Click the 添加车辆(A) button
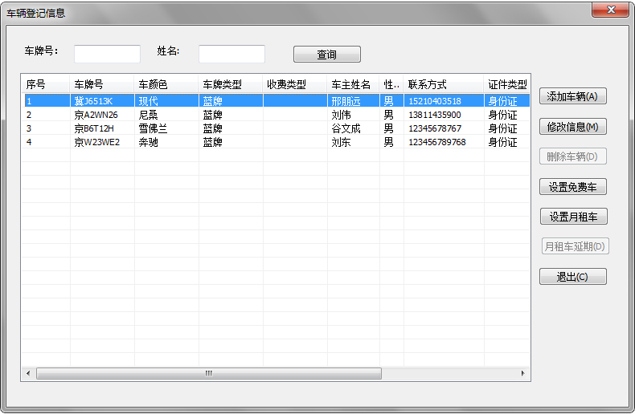This screenshot has height=414, width=635. 572,96
